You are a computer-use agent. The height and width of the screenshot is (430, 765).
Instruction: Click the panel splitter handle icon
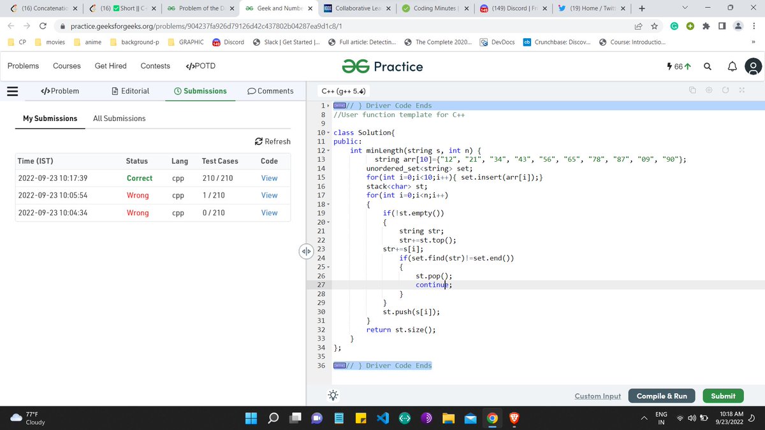click(306, 251)
